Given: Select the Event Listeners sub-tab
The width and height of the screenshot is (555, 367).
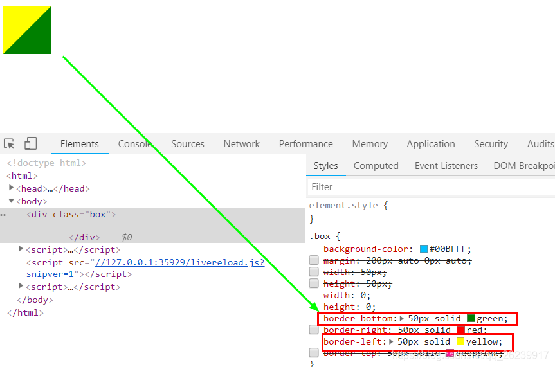Looking at the screenshot, I should 446,166.
